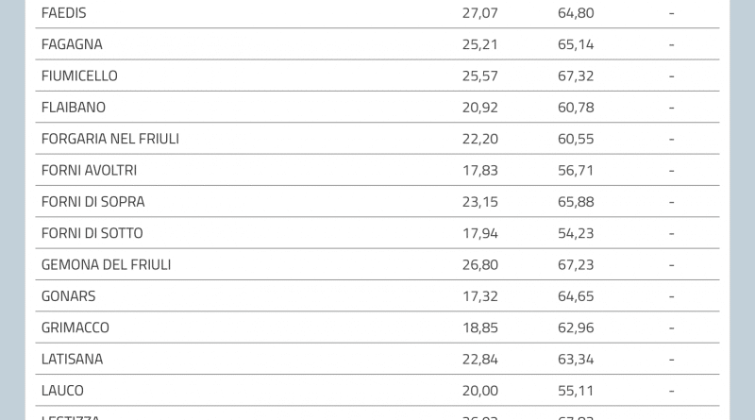The width and height of the screenshot is (755, 420).
Task: Click value 25,57 in FIUMICELLO row
Action: (x=479, y=76)
